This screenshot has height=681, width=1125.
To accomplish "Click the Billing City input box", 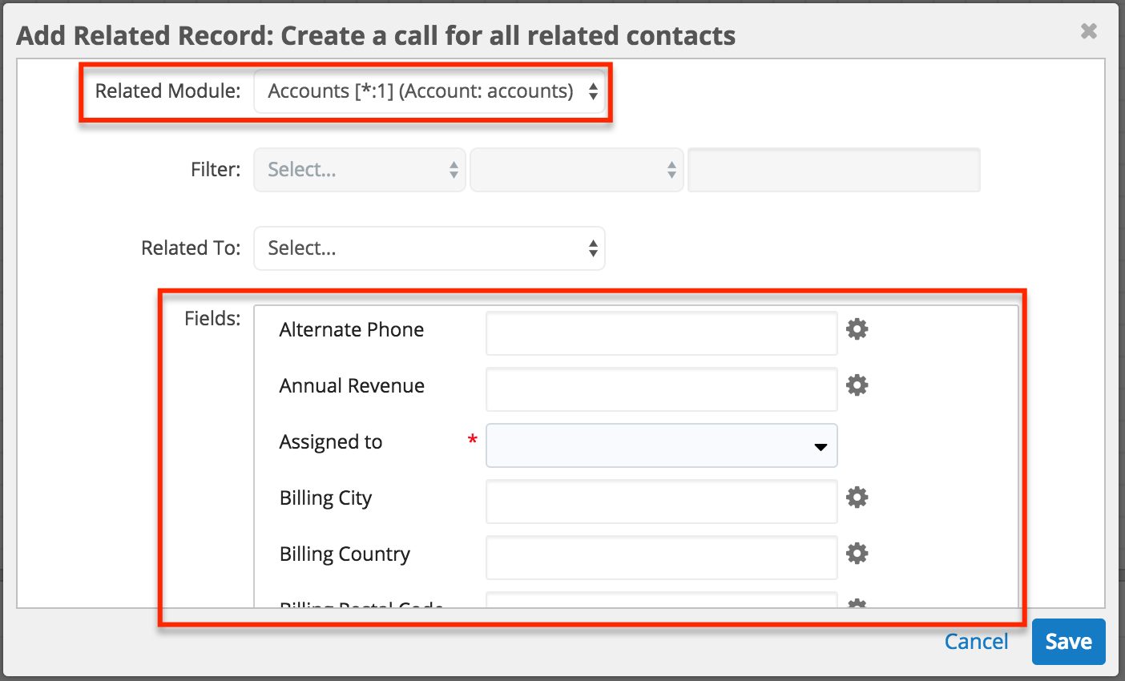I will (661, 502).
